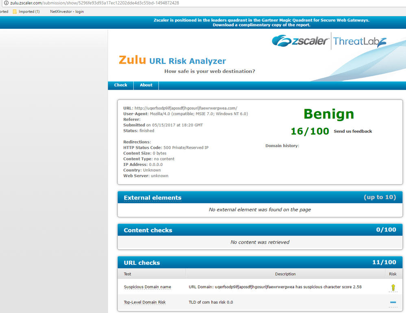Click the Risk column header

pyautogui.click(x=393, y=274)
